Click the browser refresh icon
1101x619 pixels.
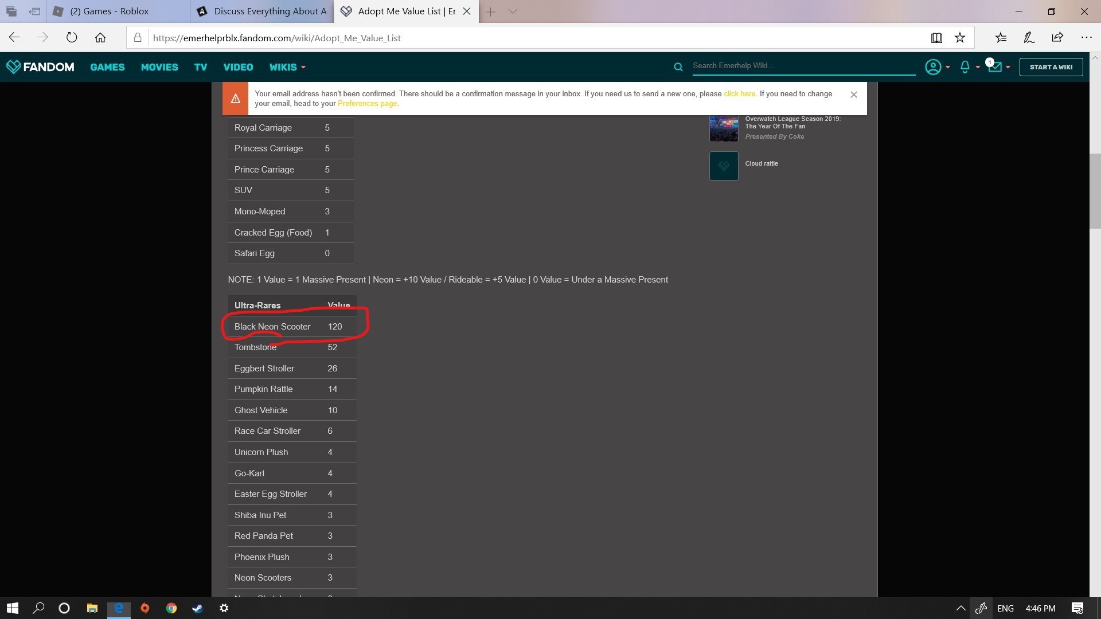(x=71, y=38)
